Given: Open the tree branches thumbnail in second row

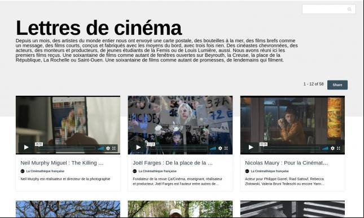Looking at the screenshot, I should coord(68,209).
